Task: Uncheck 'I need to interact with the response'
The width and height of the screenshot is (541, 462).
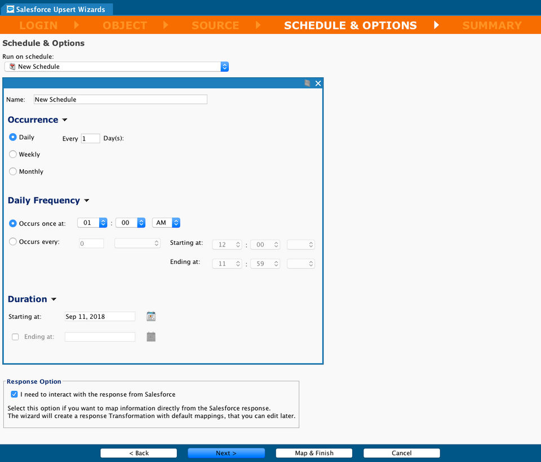Action: click(x=14, y=394)
